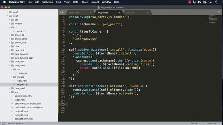
Task: Collapse the js folder
Action: tap(9, 27)
